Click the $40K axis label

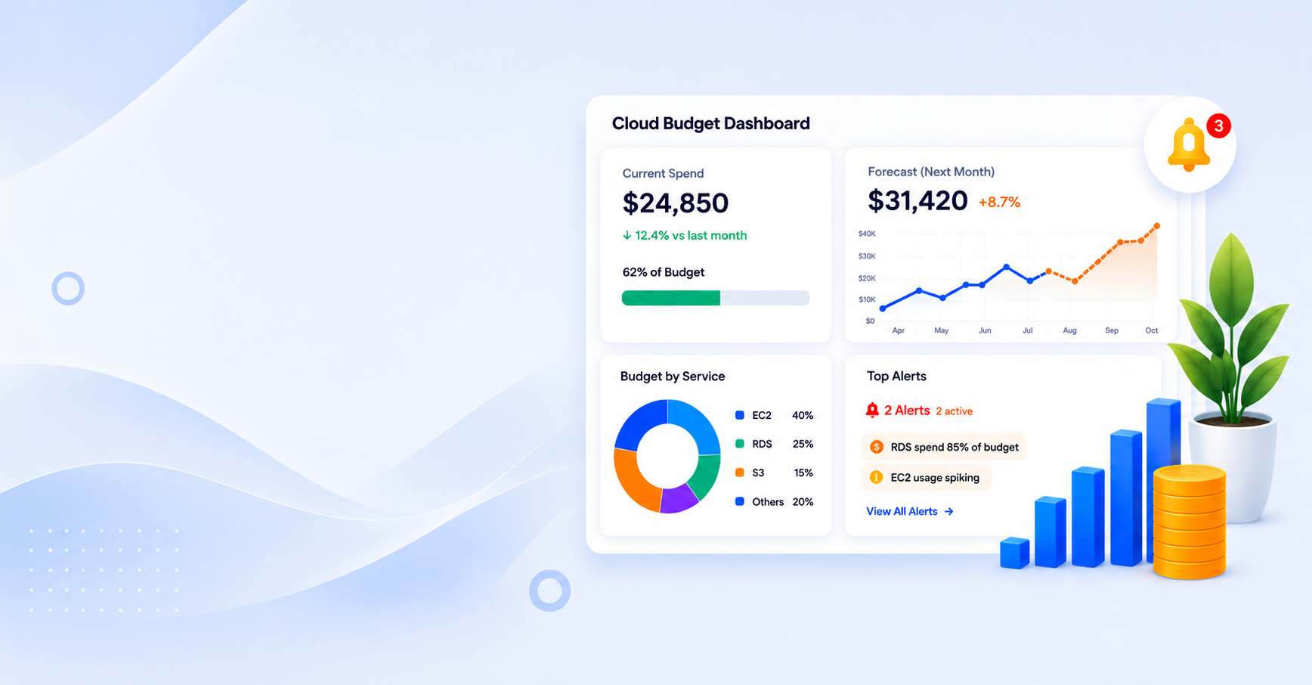point(867,234)
